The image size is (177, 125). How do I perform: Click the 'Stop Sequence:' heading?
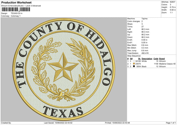[134, 56]
